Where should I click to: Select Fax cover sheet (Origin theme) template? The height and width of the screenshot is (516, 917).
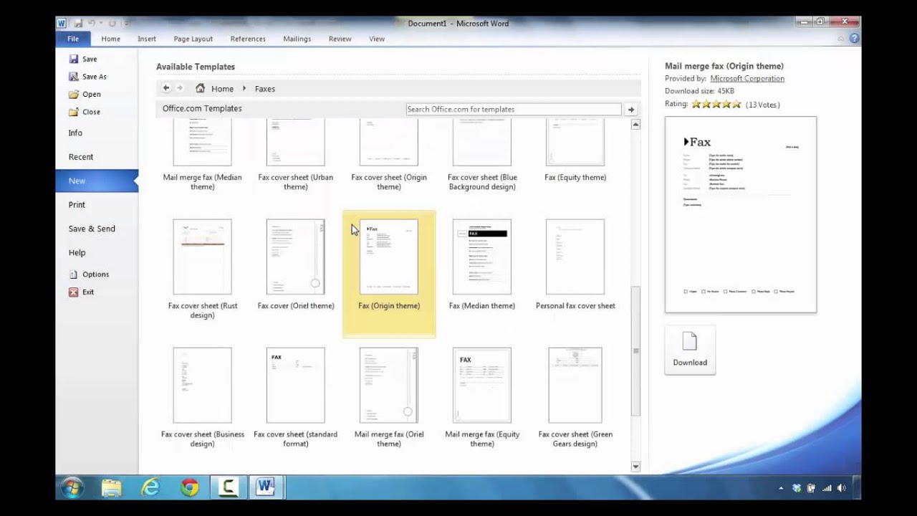click(389, 156)
